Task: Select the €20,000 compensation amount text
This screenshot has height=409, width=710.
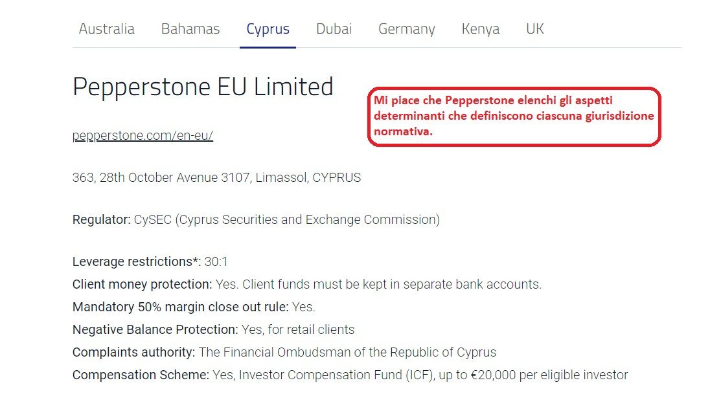Action: pyautogui.click(x=494, y=375)
